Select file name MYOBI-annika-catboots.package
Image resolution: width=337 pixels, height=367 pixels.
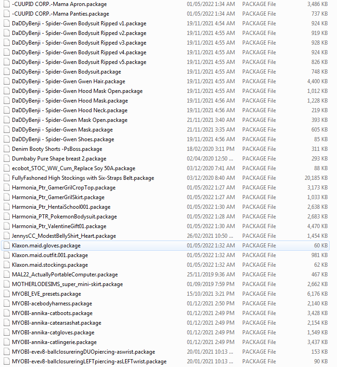tap(52, 313)
